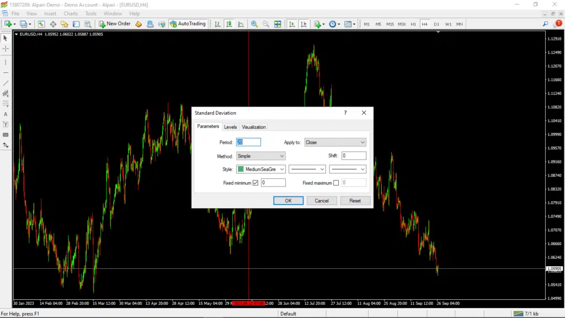Toggle the Terminal panel icon
565x318 pixels.
pos(76,24)
